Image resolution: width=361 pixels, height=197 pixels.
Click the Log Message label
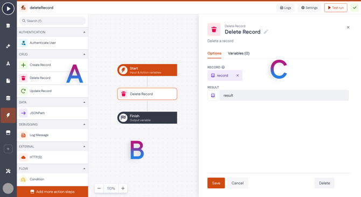pyautogui.click(x=39, y=135)
